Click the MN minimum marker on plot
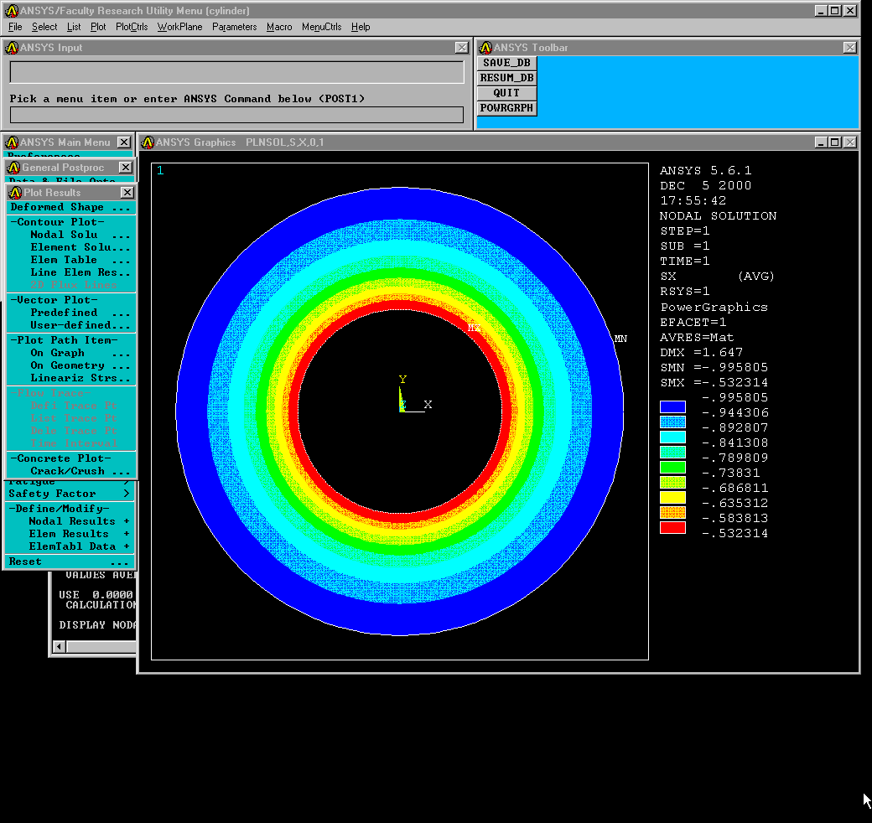Image resolution: width=872 pixels, height=823 pixels. 620,339
